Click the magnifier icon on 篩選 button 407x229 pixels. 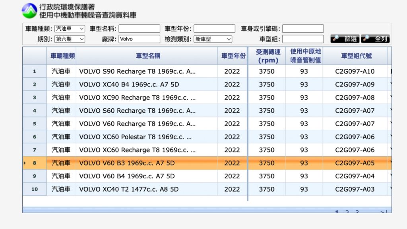[x=336, y=39]
